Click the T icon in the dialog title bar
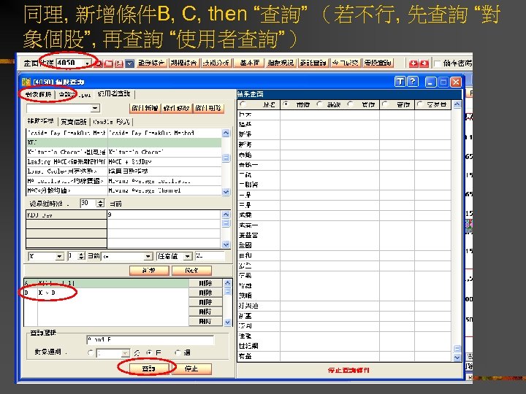Screen dimensions: 526x394 400,82
